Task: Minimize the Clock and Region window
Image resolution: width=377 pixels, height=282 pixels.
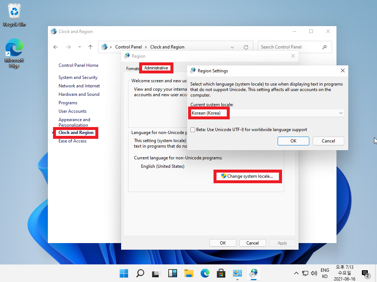Action: tap(295, 32)
